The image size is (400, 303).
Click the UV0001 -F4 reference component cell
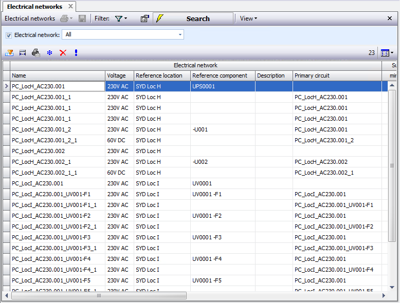click(x=223, y=259)
